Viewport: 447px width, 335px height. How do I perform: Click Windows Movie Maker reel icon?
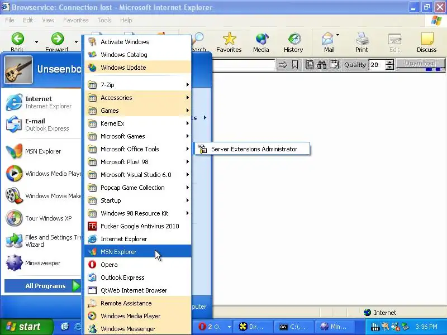[14, 196]
